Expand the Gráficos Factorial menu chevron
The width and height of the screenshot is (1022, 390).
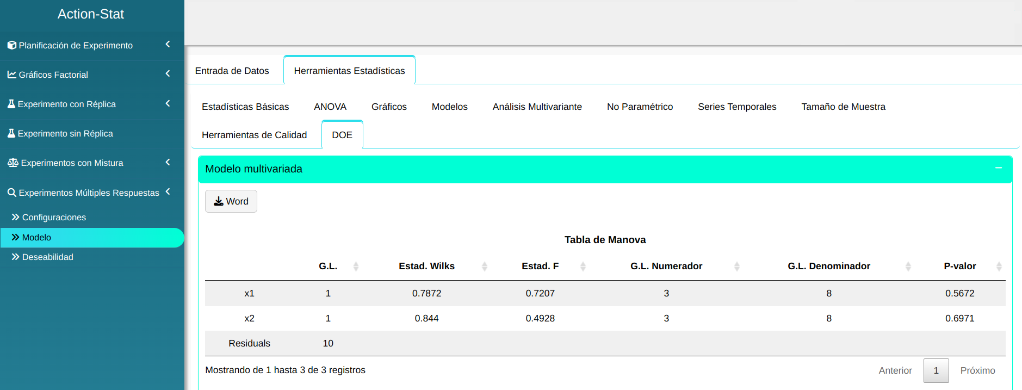tap(168, 73)
